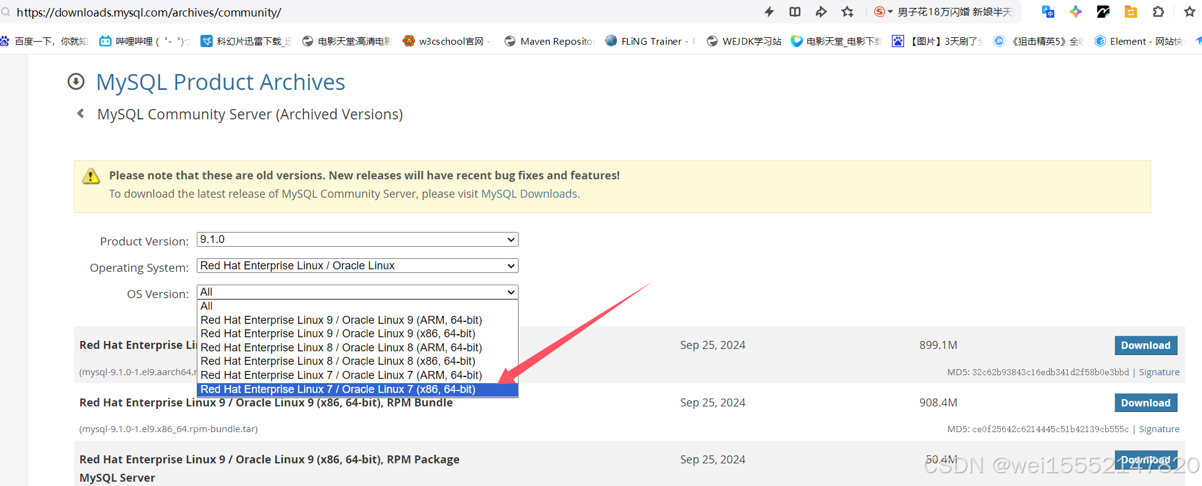Choose Red Hat Enterprise Linux 7 (ARM, 64-bit) option
The image size is (1202, 486).
coord(357,375)
